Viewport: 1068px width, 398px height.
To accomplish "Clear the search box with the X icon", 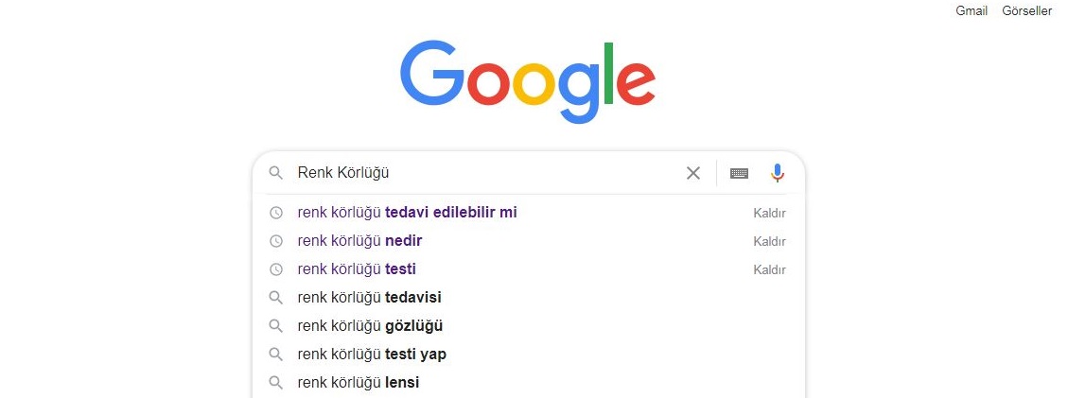I will (x=692, y=174).
